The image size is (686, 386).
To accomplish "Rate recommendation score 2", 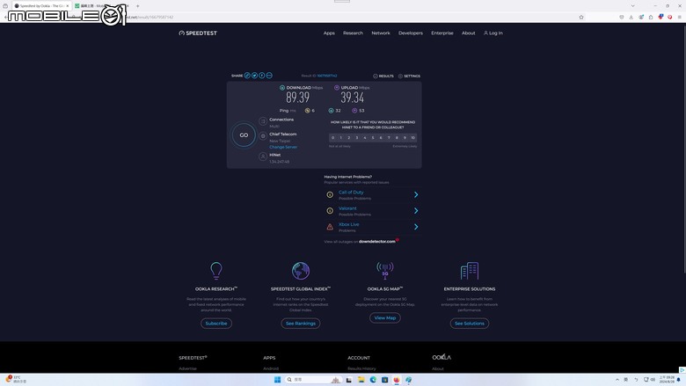I will 348,138.
